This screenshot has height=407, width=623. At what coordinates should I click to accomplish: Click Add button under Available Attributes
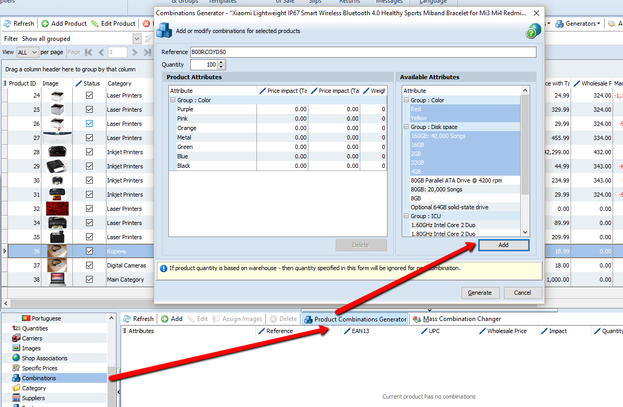503,245
